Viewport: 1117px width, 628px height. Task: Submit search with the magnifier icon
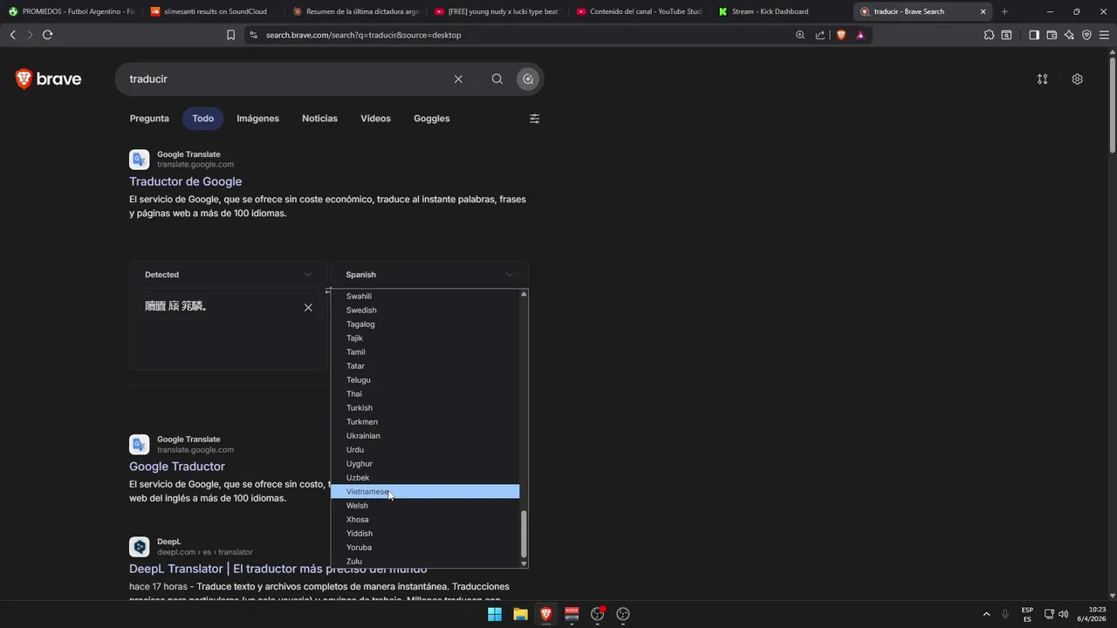click(497, 78)
